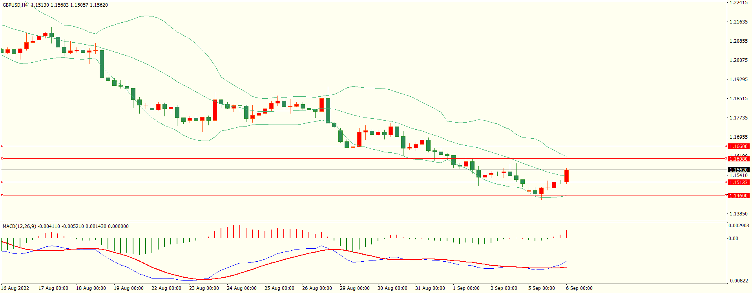Click the 1.21635 price axis label
This screenshot has height=293, width=752.
(x=738, y=22)
